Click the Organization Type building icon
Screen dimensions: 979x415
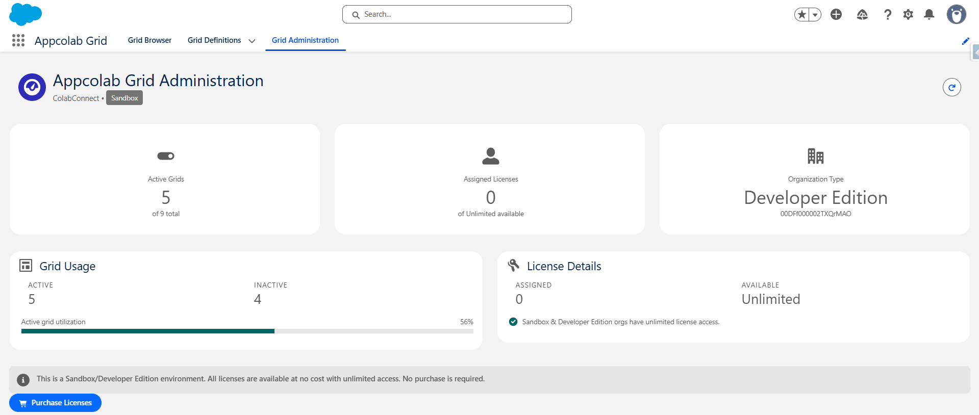816,156
